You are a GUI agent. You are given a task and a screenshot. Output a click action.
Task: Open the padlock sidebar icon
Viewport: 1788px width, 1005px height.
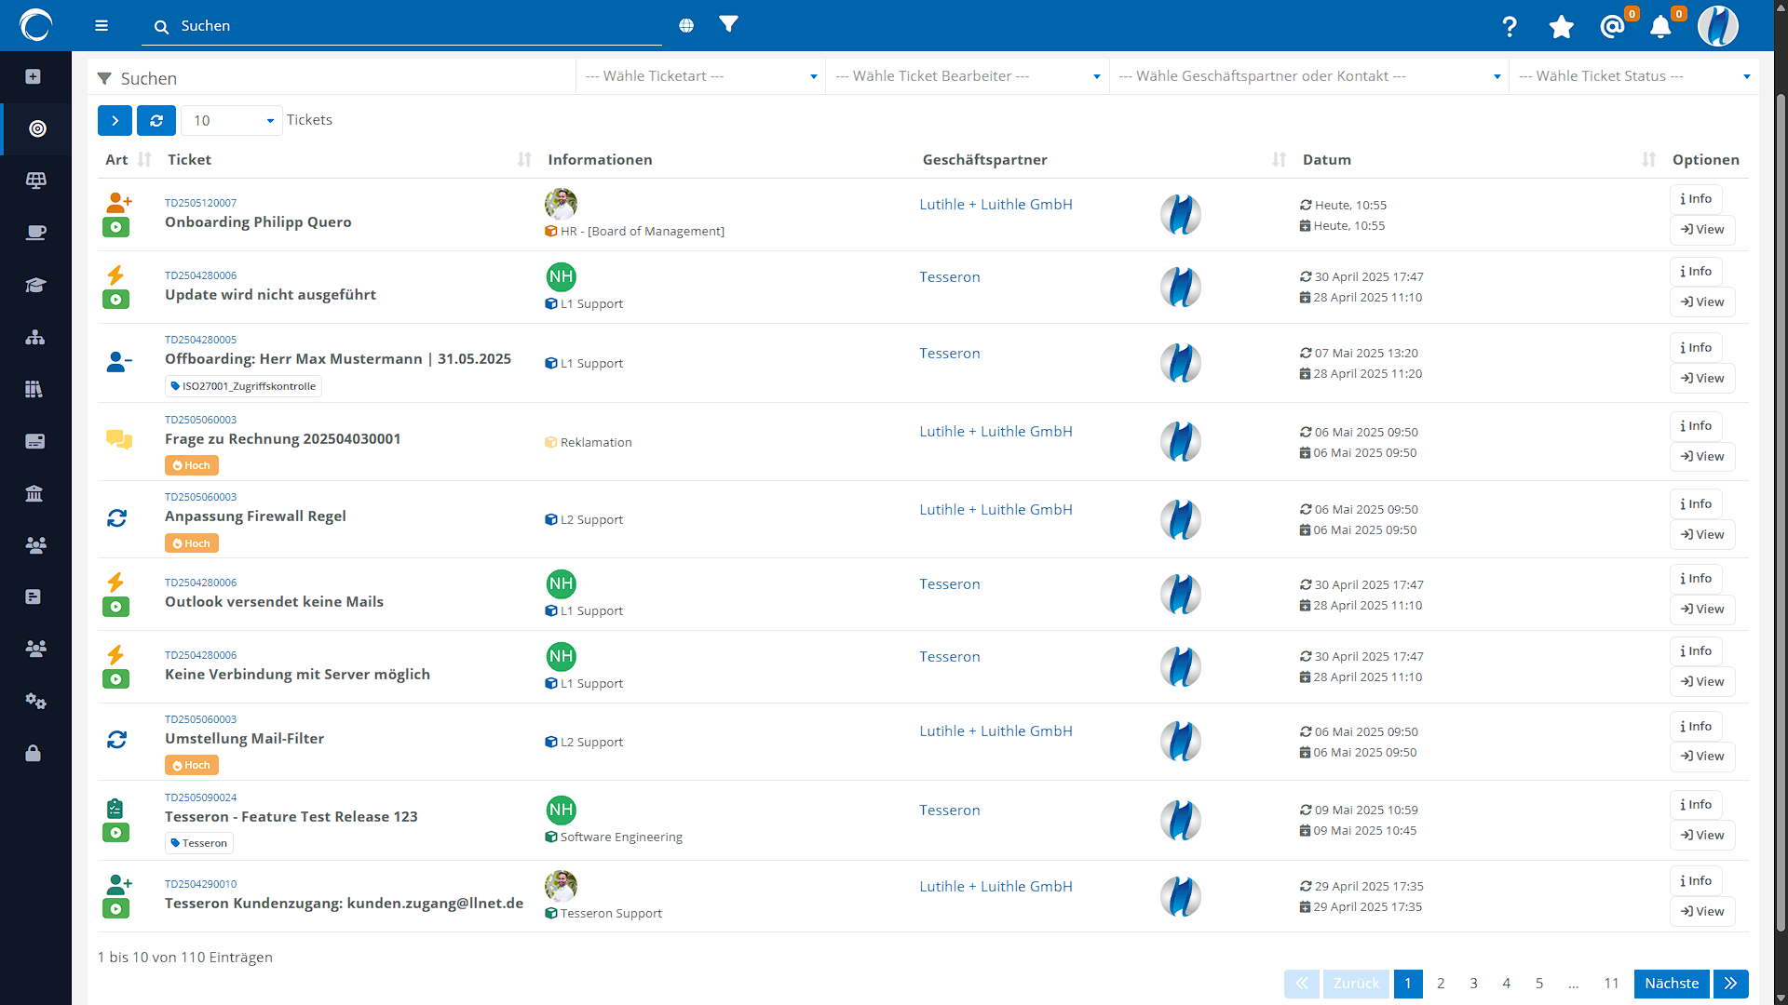[x=34, y=753]
